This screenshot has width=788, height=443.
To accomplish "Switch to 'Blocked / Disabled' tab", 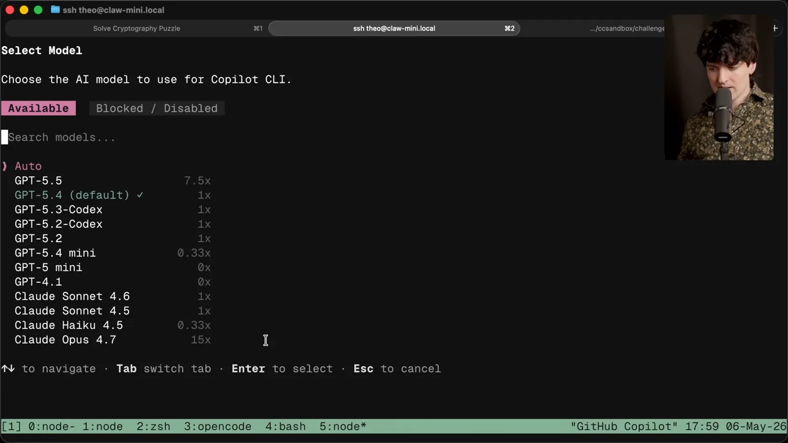I will pos(157,108).
